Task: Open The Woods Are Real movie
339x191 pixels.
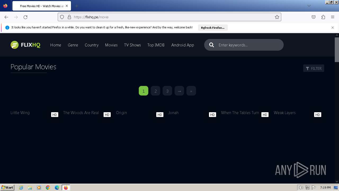Action: [x=81, y=113]
